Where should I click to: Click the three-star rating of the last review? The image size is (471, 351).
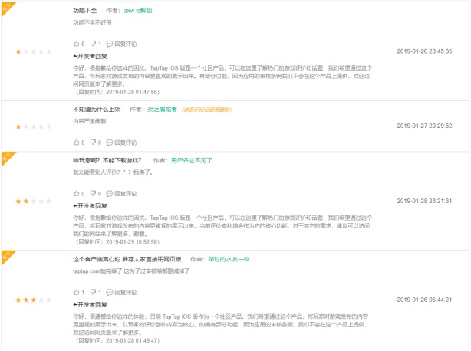tap(35, 300)
